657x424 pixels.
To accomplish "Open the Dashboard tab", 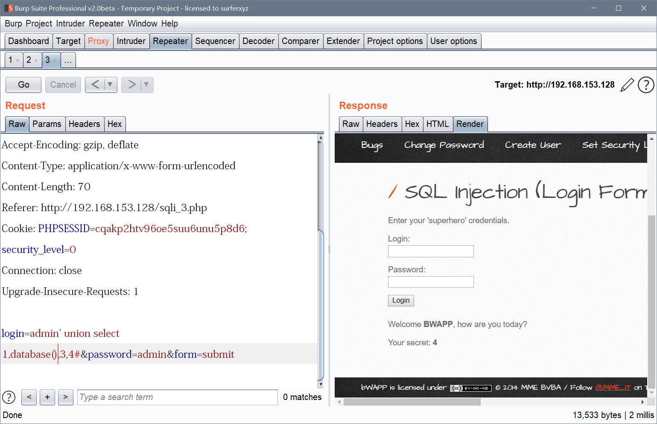I will point(29,41).
